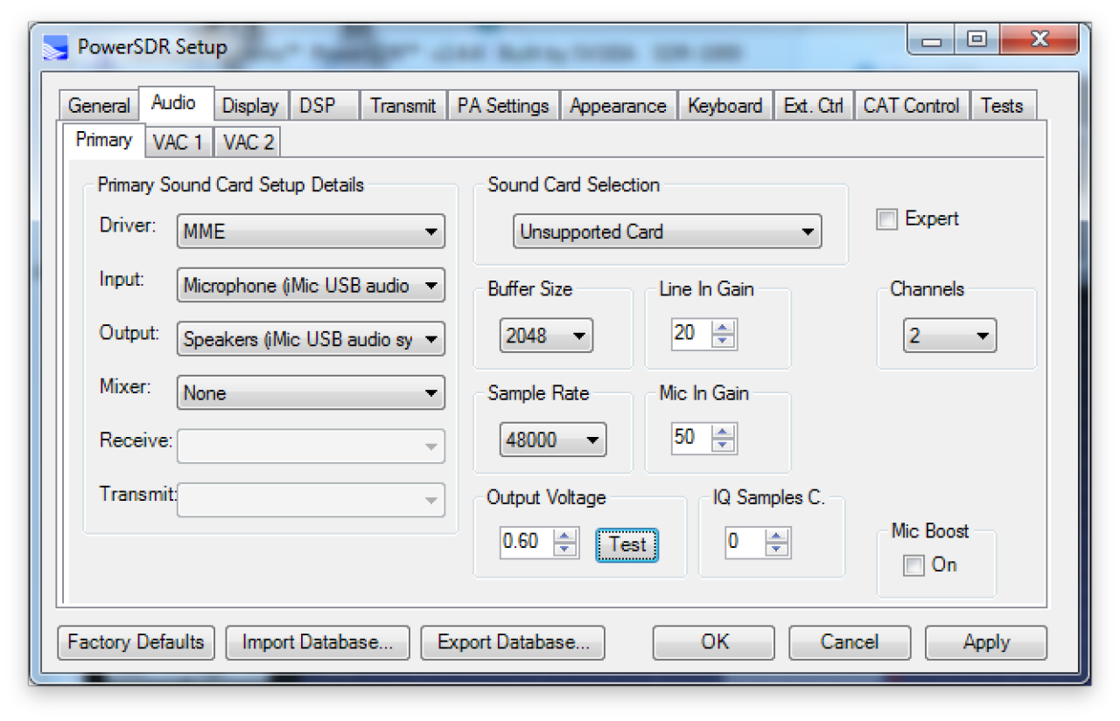The image size is (1120, 721).
Task: Open the Keyboard tab
Action: coord(724,106)
